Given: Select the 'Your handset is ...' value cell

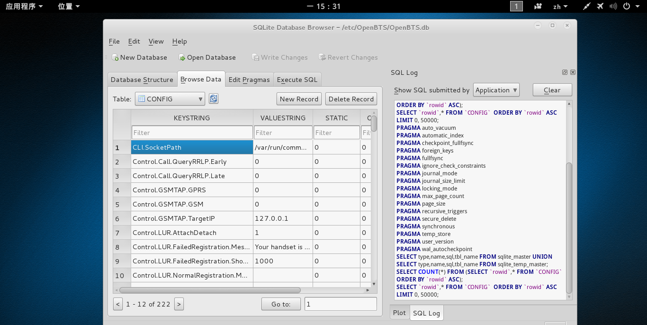Looking at the screenshot, I should click(283, 247).
